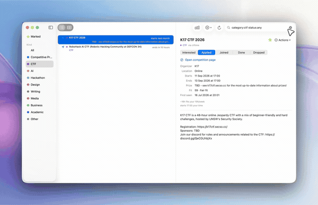The image size is (318, 205).
Task: Click the 'starts 17:00 your time' note
Action: coord(191,106)
